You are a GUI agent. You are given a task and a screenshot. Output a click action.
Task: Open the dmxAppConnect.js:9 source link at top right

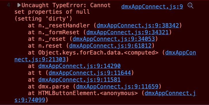tap(152, 7)
